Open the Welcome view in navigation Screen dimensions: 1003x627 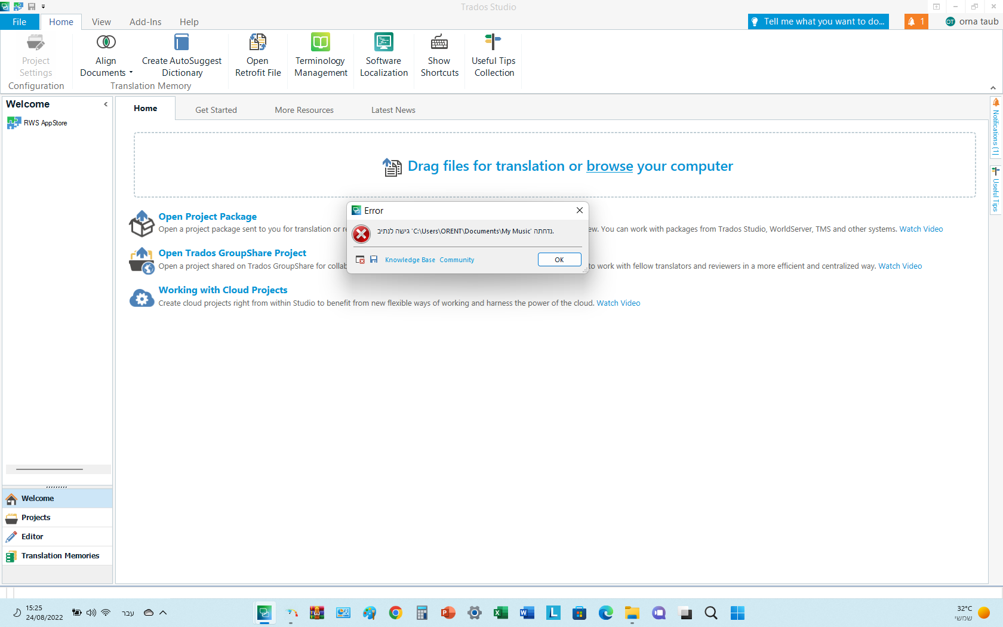[57, 499]
